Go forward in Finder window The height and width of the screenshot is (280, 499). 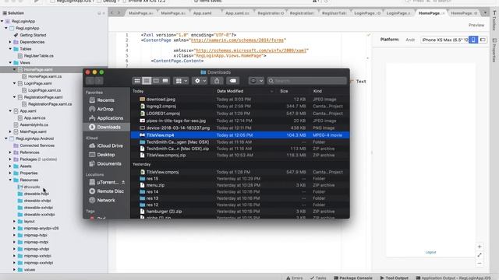click(99, 81)
